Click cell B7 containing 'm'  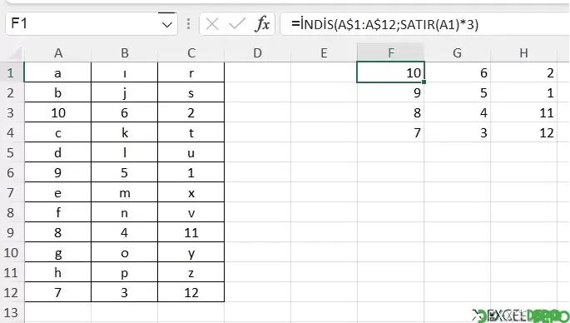coord(124,192)
